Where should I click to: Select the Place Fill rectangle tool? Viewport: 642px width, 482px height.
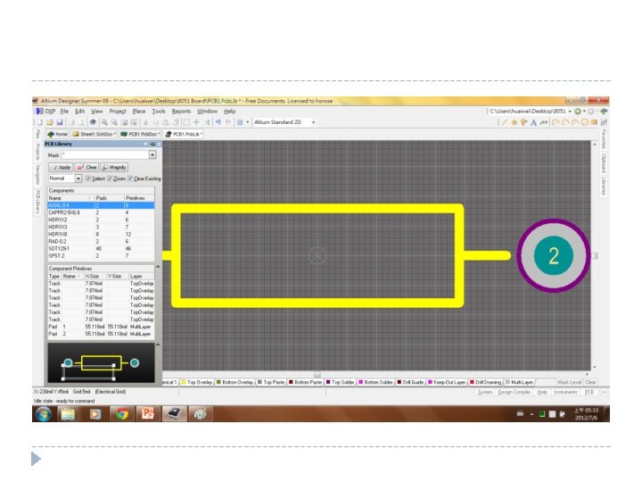click(x=594, y=122)
